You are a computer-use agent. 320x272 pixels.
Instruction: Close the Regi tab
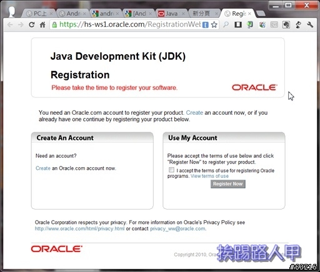pyautogui.click(x=249, y=14)
